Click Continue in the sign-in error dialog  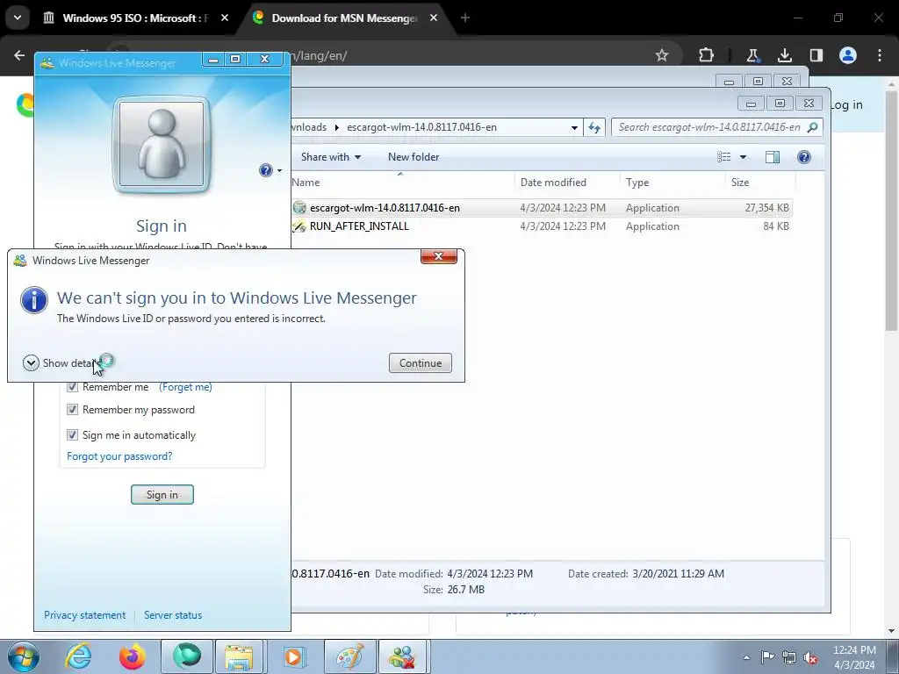point(421,362)
